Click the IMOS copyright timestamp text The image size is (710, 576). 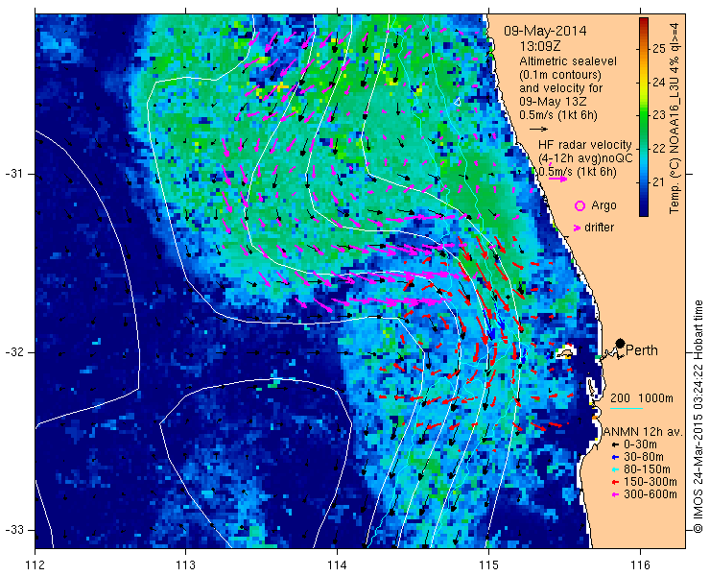(698, 417)
